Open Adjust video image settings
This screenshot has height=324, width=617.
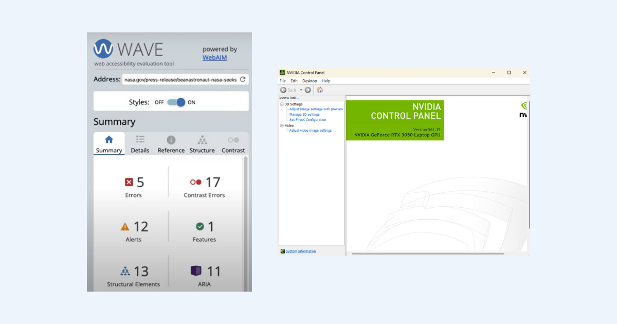point(311,131)
